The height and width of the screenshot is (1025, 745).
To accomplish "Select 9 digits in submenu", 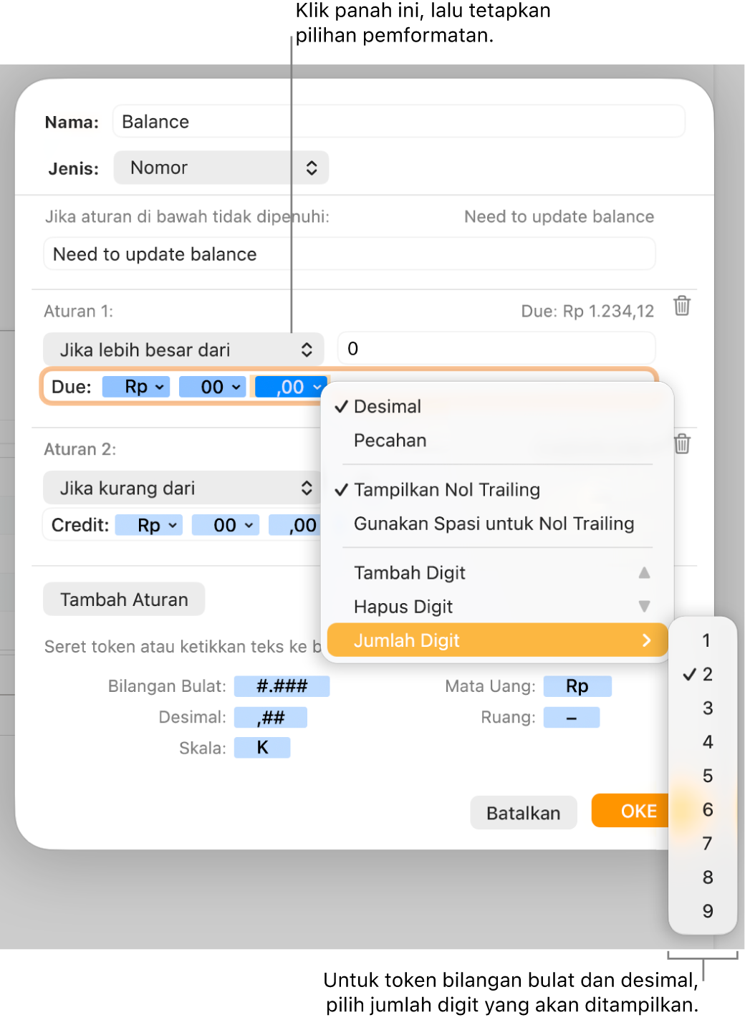I will pyautogui.click(x=703, y=910).
